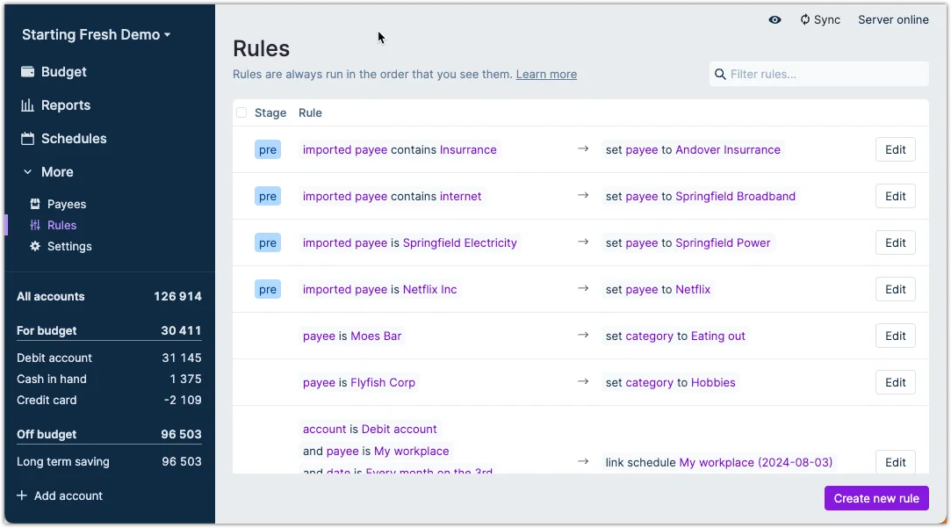This screenshot has width=951, height=528.
Task: Open the Credit card account
Action: click(x=47, y=400)
